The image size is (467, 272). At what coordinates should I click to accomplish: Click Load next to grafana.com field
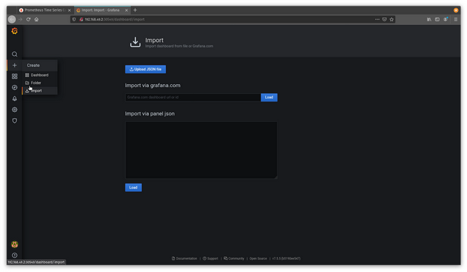point(269,97)
